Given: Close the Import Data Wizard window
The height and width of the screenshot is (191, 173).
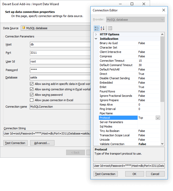Looking at the screenshot, I should click(x=144, y=4).
